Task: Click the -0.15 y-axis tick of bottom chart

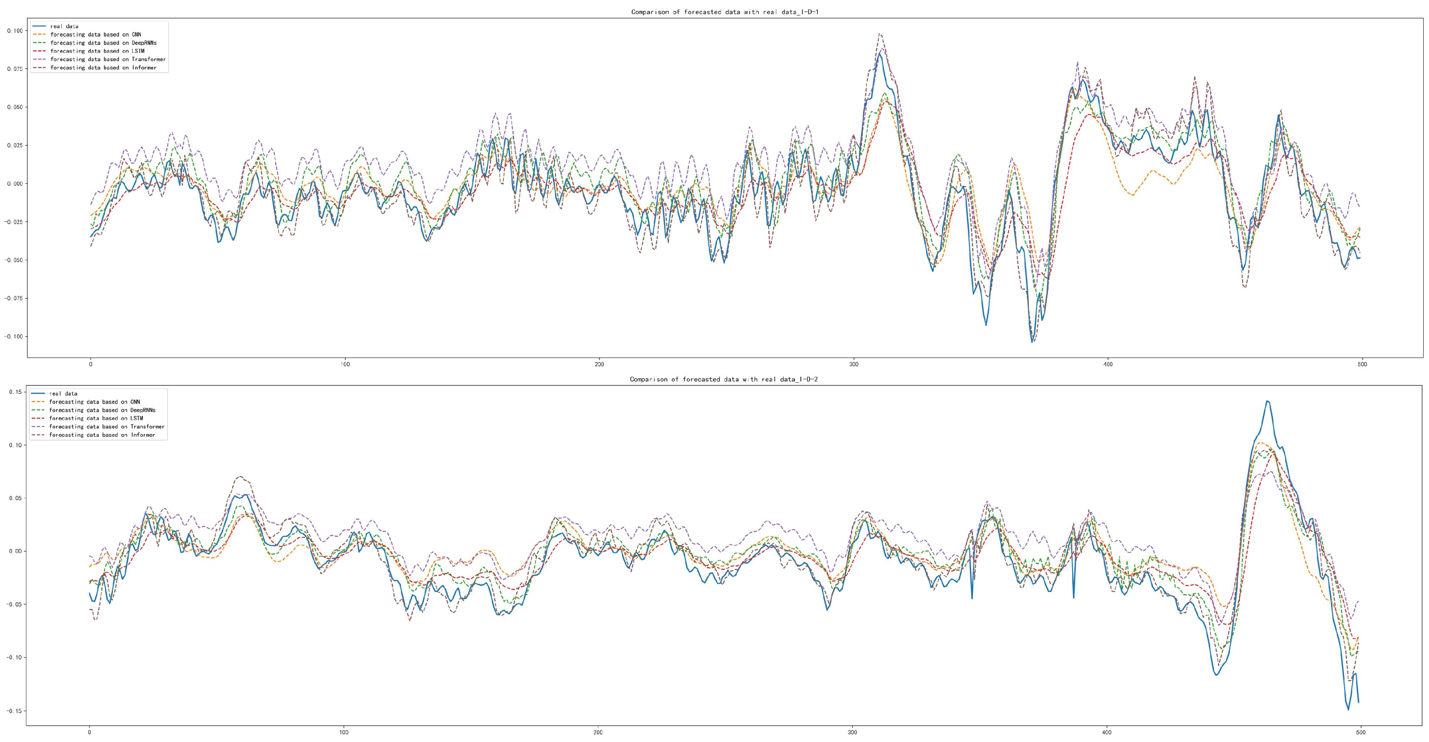Action: tap(13, 711)
